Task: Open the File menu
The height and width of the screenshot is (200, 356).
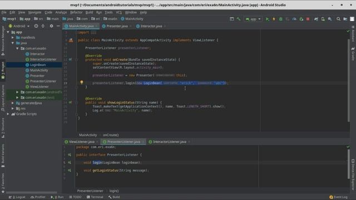Action: [4, 12]
